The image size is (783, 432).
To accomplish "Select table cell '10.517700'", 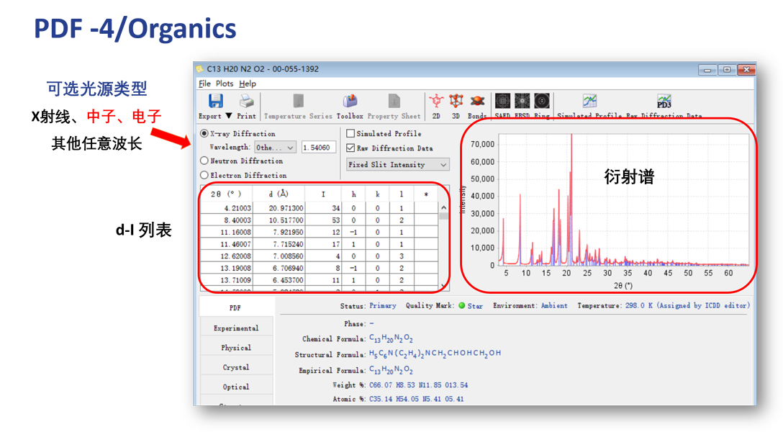I will pos(279,220).
